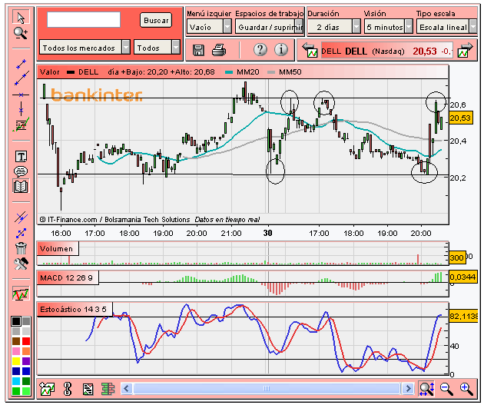Viewport: 484px width, 405px height.
Task: Pick the text annotation tool
Action: [21, 157]
